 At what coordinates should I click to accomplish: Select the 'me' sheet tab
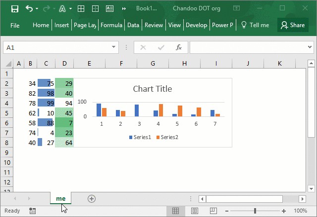[60, 198]
